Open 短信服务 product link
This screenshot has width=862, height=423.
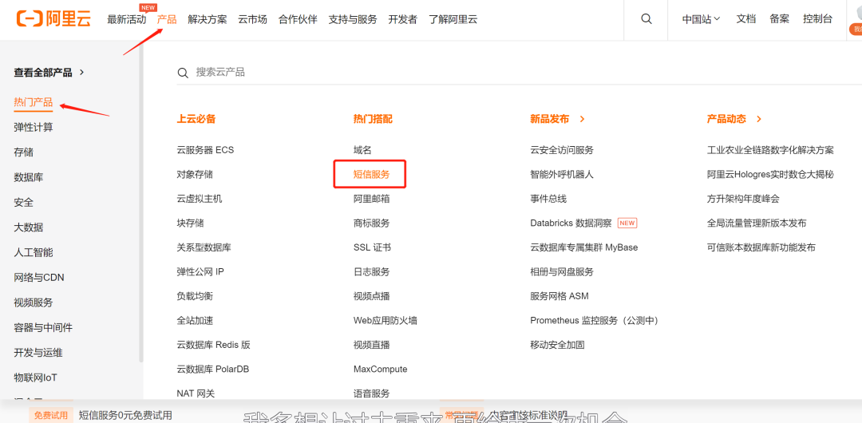click(371, 174)
